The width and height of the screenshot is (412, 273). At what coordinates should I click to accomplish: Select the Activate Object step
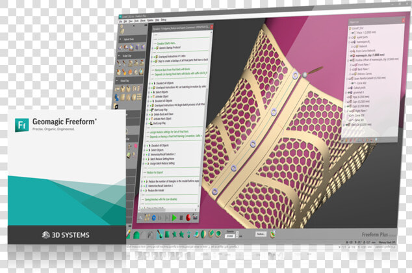pyautogui.click(x=162, y=96)
